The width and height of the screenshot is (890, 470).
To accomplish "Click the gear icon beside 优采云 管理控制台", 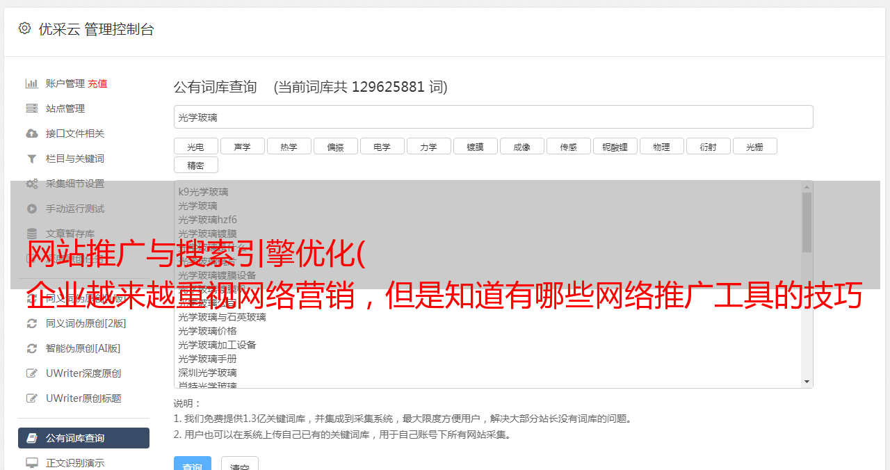I will click(25, 29).
